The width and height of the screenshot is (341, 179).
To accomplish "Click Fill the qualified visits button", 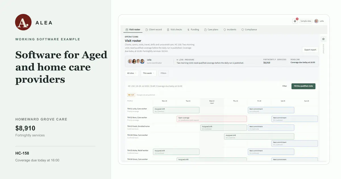I will (303, 86).
